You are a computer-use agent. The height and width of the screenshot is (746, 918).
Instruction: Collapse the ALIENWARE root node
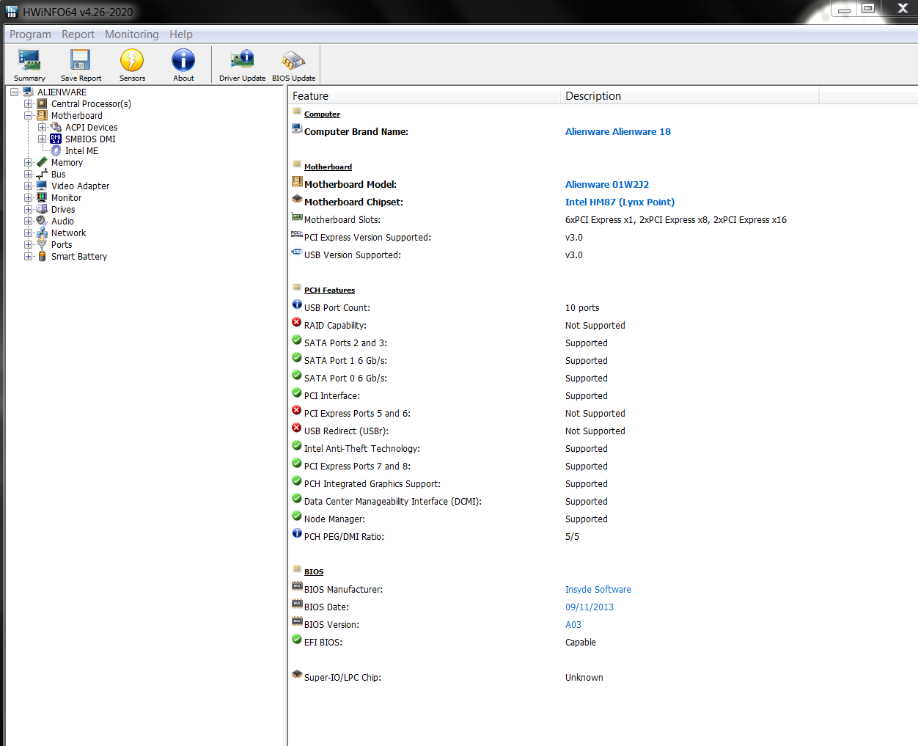(14, 92)
